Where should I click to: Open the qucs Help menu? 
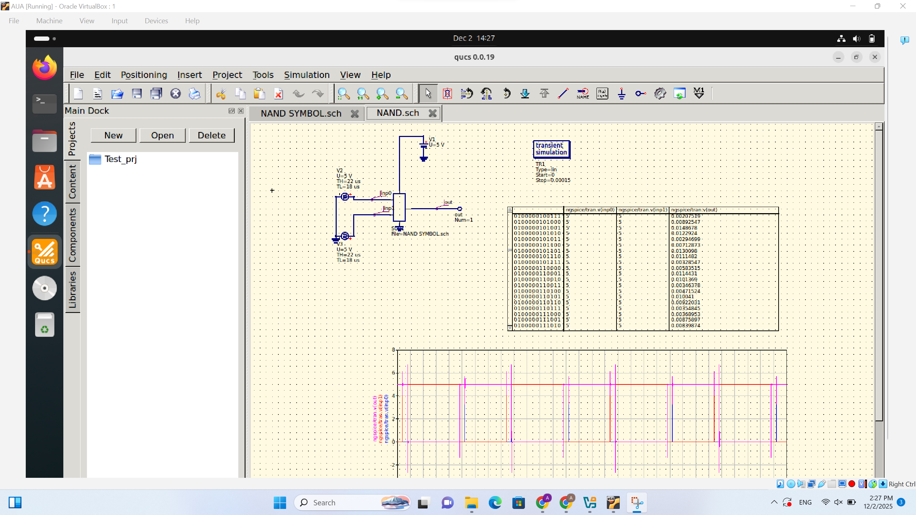coord(381,75)
